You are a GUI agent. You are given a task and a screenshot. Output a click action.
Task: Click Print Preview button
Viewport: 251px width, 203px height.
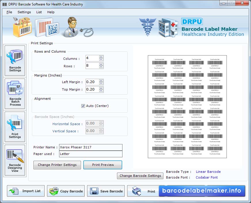[103, 165]
